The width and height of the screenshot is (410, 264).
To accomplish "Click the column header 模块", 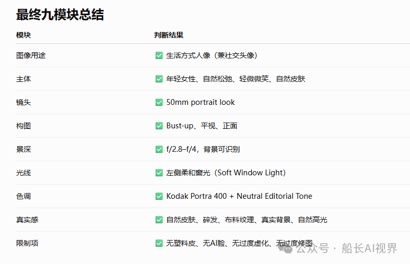I will coord(24,35).
